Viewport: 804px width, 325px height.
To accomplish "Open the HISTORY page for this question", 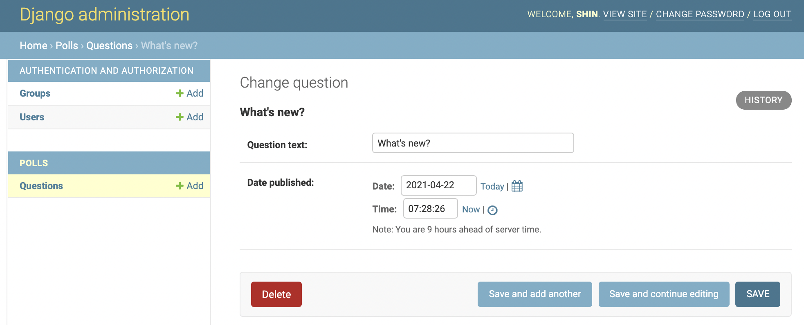I will pos(763,100).
